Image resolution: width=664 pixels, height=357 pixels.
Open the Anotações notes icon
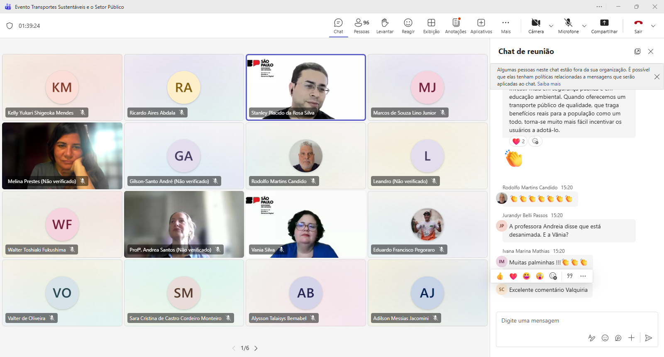coord(455,26)
